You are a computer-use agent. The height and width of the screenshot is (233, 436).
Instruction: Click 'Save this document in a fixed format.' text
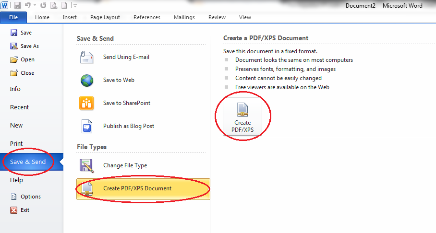[270, 51]
